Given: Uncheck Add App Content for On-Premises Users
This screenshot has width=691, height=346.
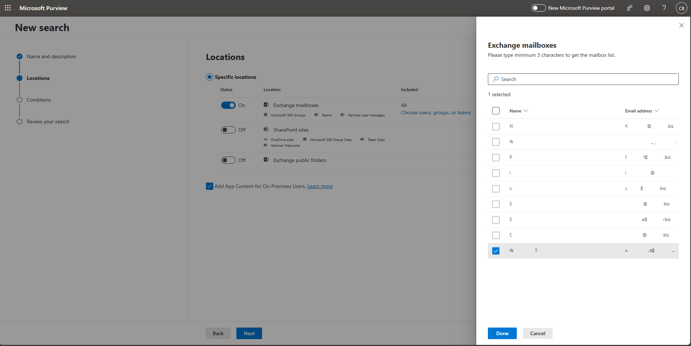Looking at the screenshot, I should (210, 186).
